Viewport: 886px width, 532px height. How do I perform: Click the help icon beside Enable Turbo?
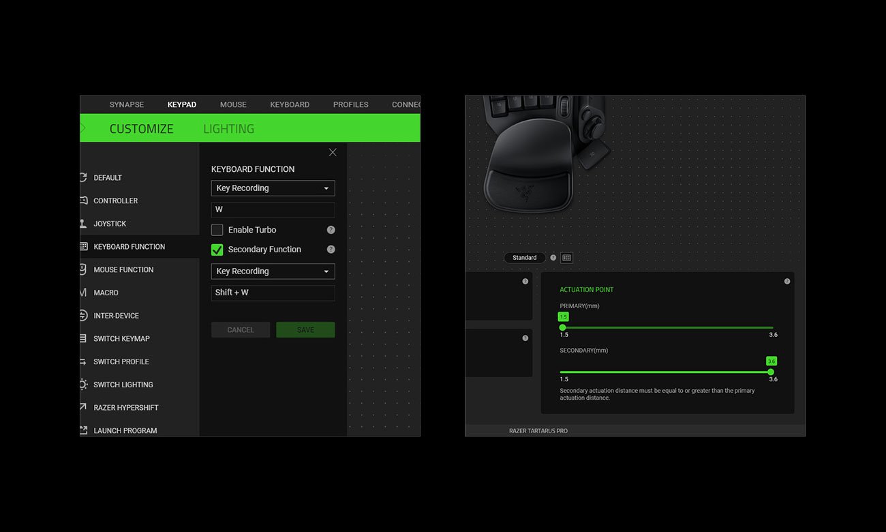(331, 230)
